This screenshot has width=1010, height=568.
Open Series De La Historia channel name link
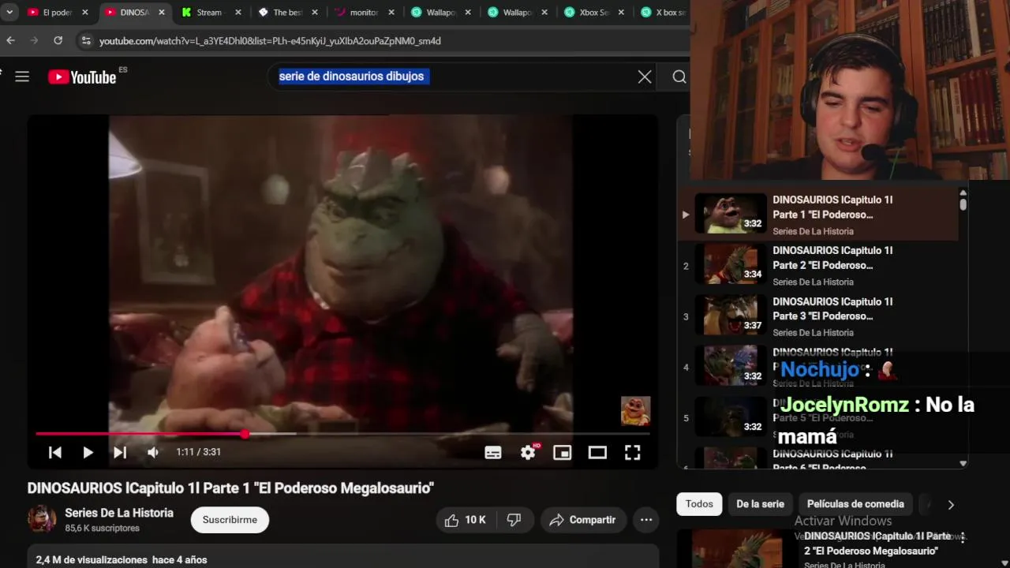(x=119, y=513)
